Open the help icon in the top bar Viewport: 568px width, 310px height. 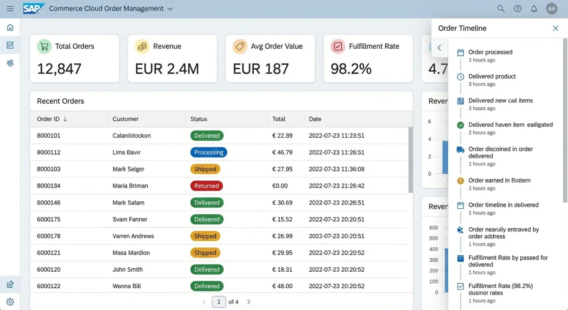[517, 9]
